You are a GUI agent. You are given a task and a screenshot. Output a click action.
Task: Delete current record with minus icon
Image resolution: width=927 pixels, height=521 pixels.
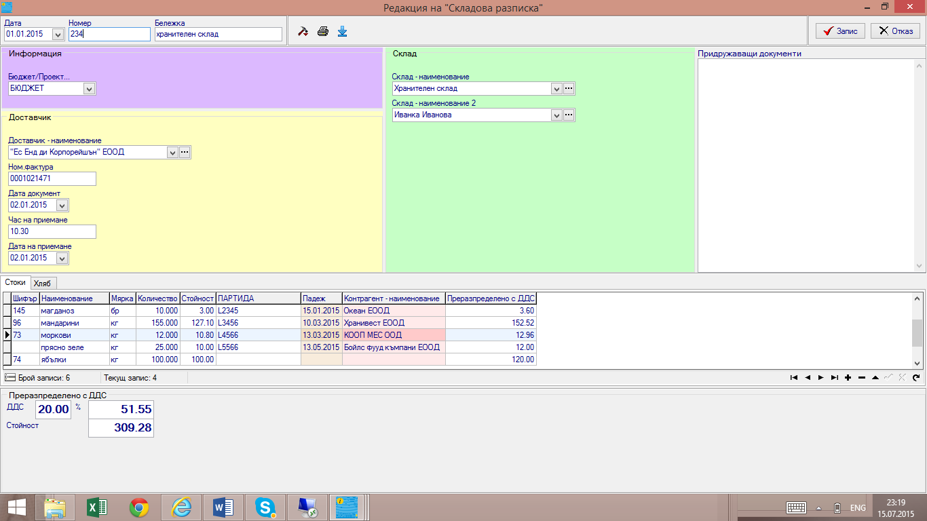[862, 377]
